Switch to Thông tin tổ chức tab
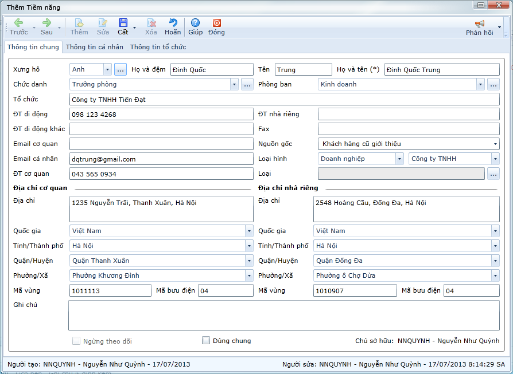This screenshot has width=513, height=374. click(x=158, y=47)
